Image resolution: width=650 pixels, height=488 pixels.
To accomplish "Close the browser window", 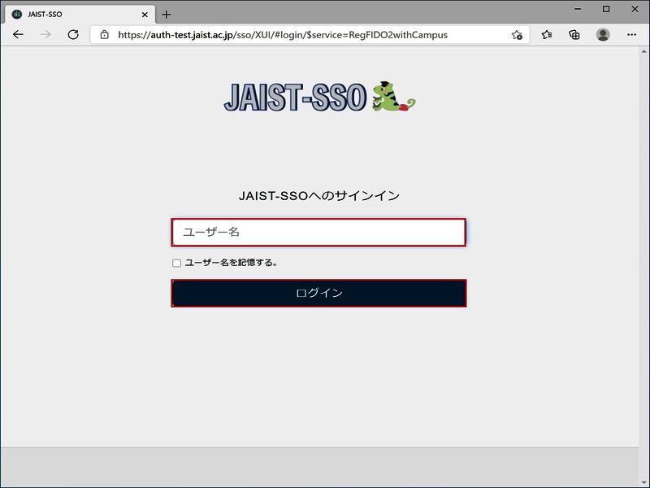I will point(635,9).
